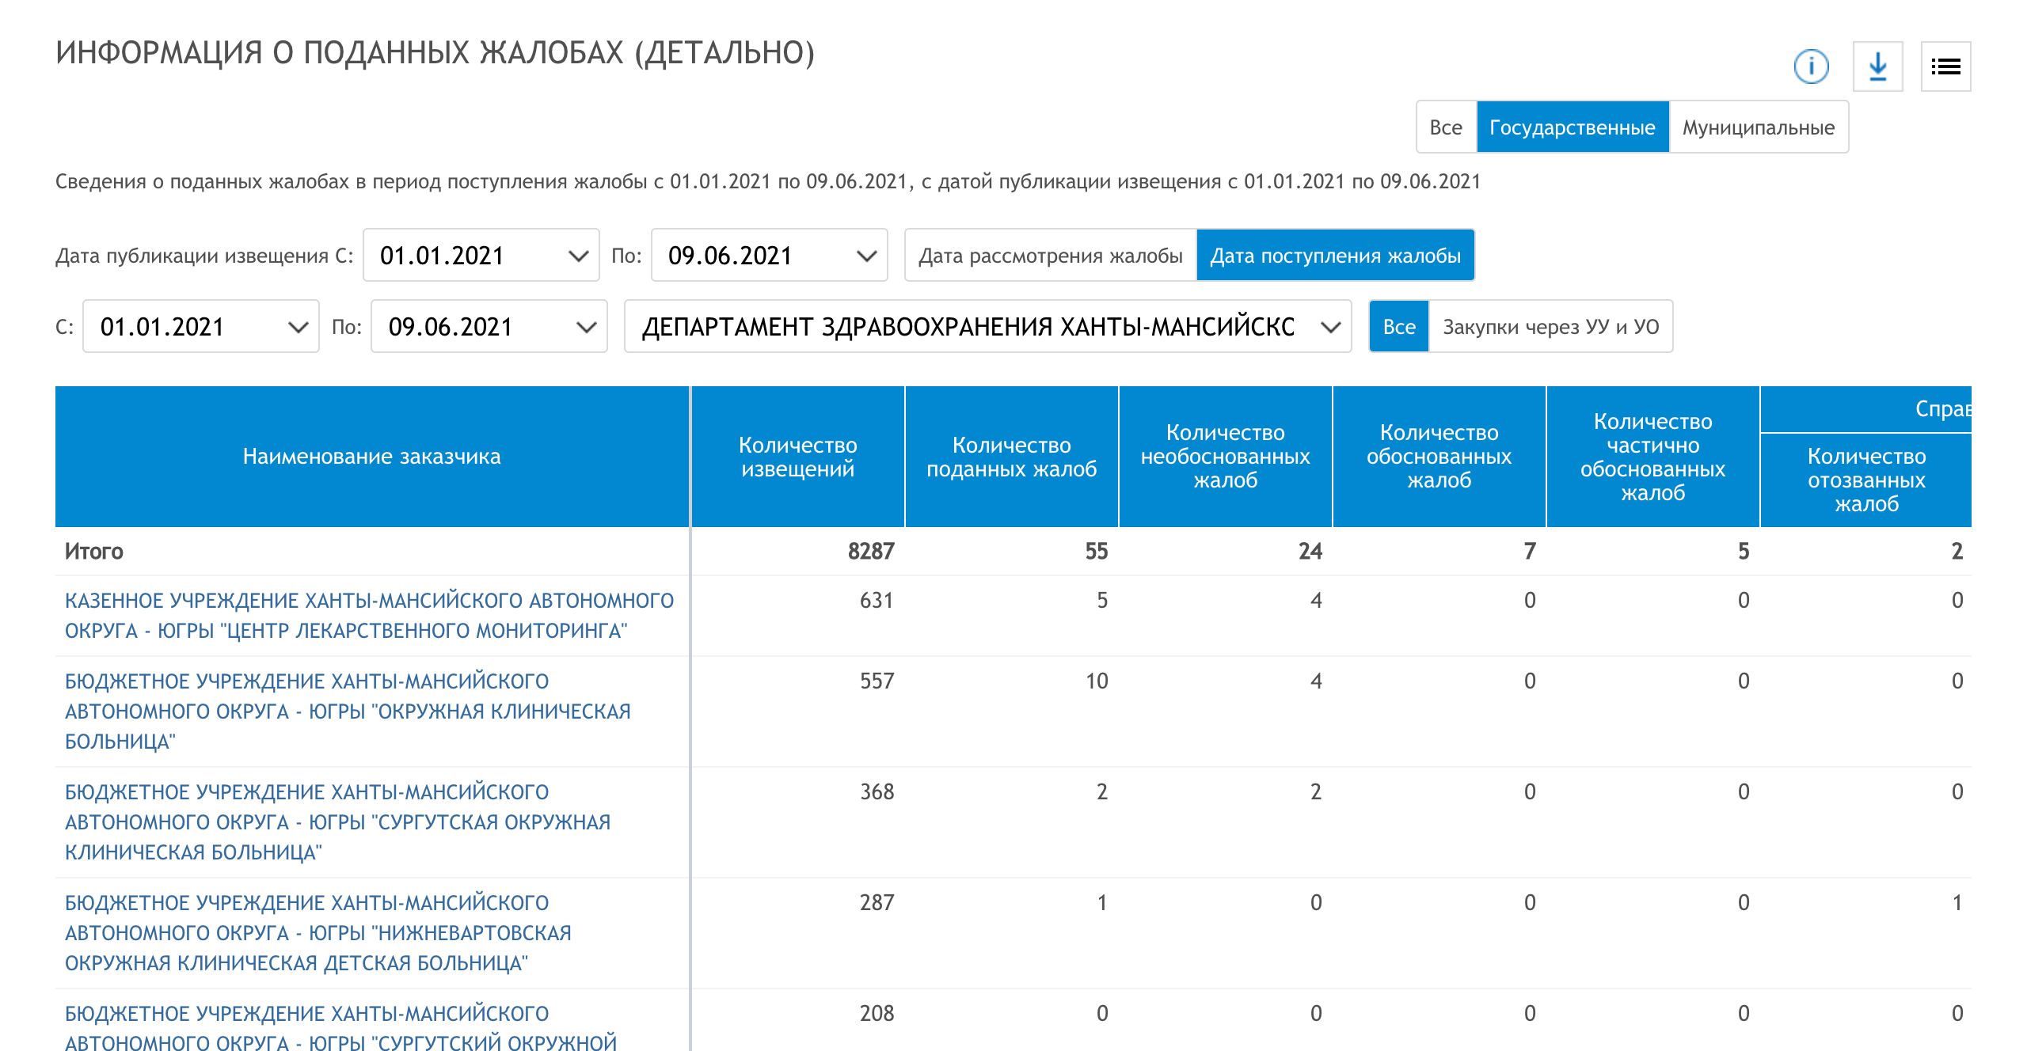Select the Государственные filter
2027x1051 pixels.
coord(1573,127)
